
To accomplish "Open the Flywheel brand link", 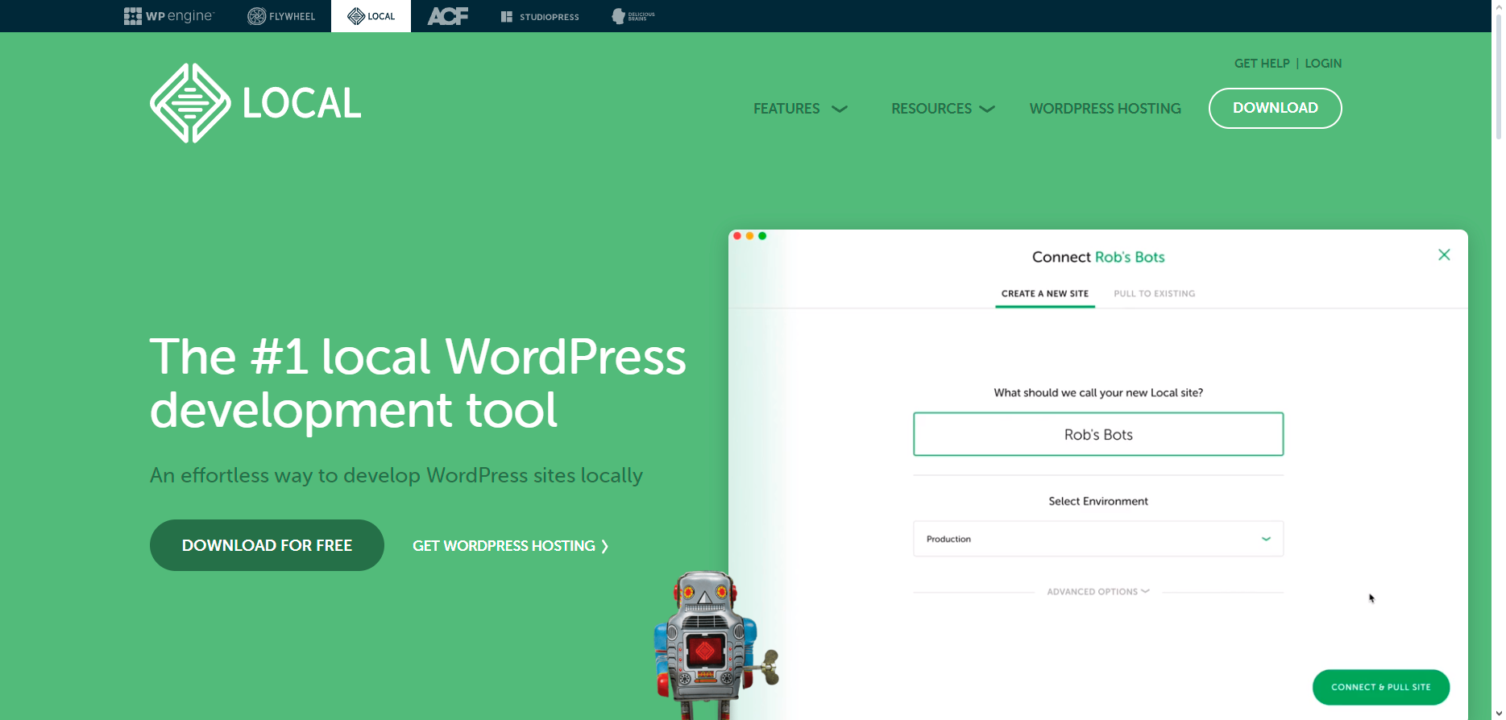I will click(x=280, y=16).
